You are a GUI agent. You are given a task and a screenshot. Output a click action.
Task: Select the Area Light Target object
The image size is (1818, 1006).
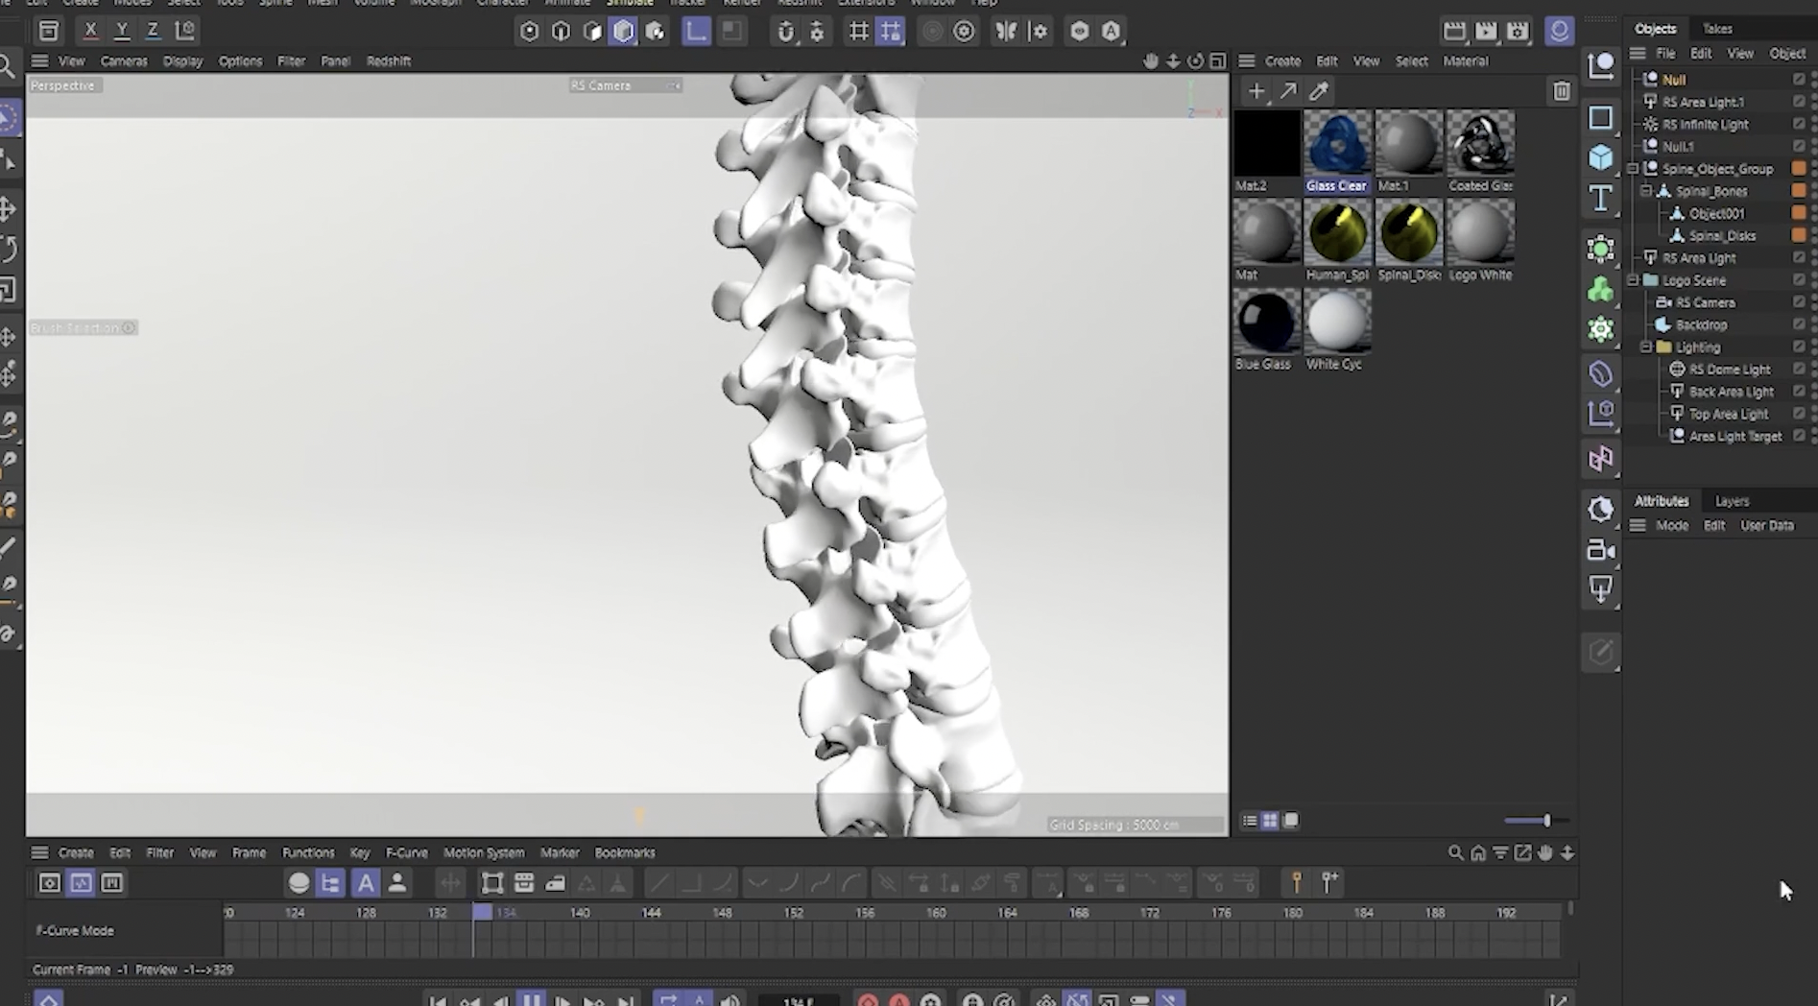[1735, 437]
